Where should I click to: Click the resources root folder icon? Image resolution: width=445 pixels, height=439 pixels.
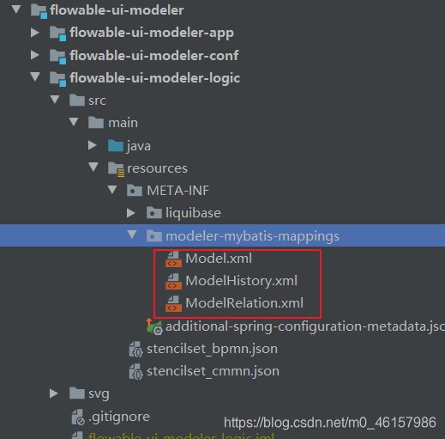pos(116,169)
